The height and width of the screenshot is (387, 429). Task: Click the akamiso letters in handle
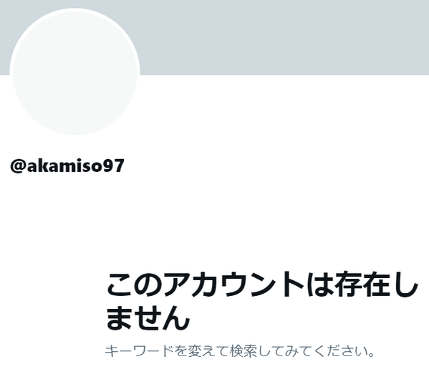tap(65, 166)
